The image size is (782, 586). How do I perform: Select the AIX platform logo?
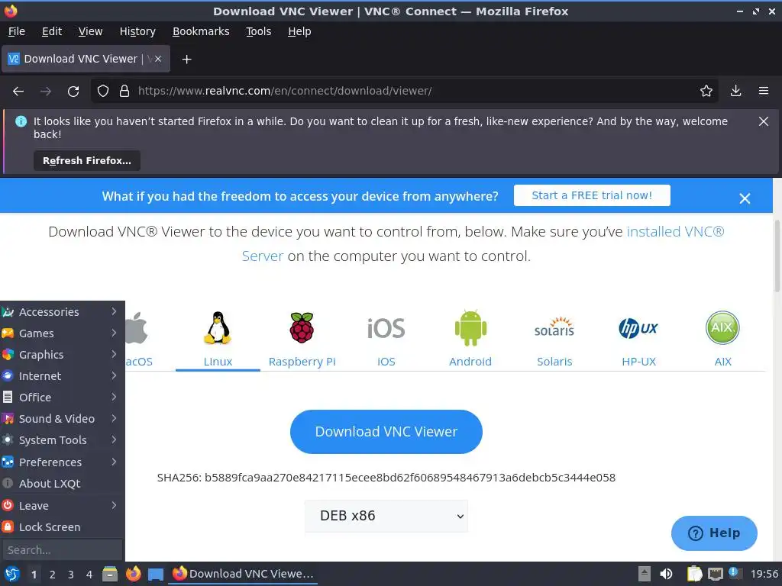point(722,327)
